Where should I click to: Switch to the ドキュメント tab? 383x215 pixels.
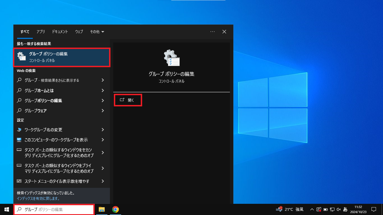click(x=60, y=32)
